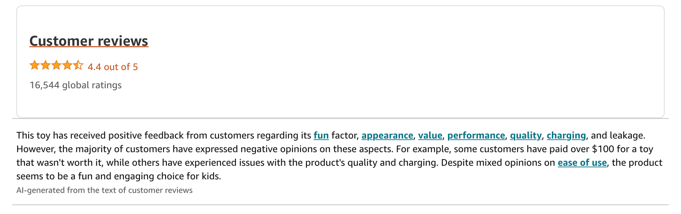Open the 'charging' review topic link
Viewport: 681px width, 214px height.
[x=566, y=136]
